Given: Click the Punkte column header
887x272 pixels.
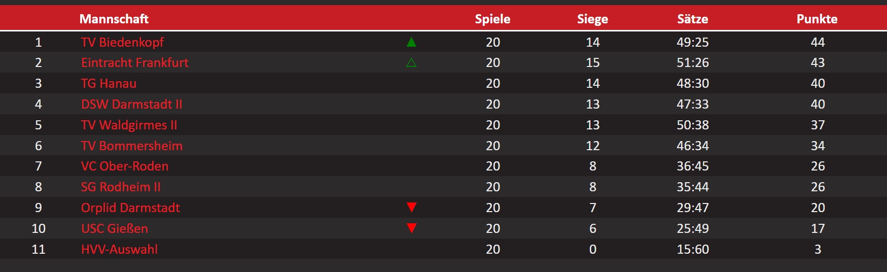Looking at the screenshot, I should point(817,19).
